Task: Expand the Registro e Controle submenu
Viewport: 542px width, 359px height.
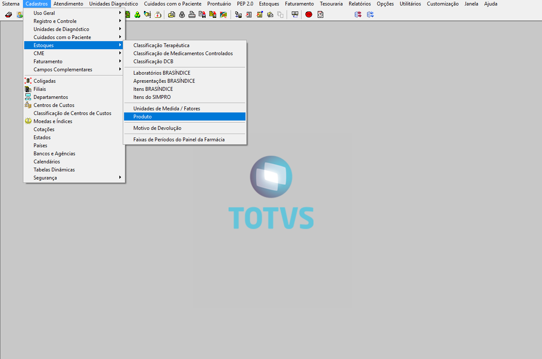Action: tap(74, 21)
